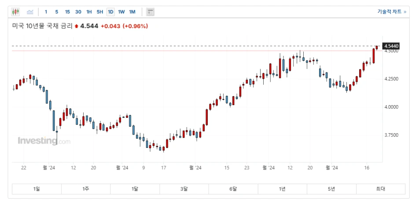Choose the 30 minute interval
Viewport: 412px width, 201px height.
click(x=78, y=12)
